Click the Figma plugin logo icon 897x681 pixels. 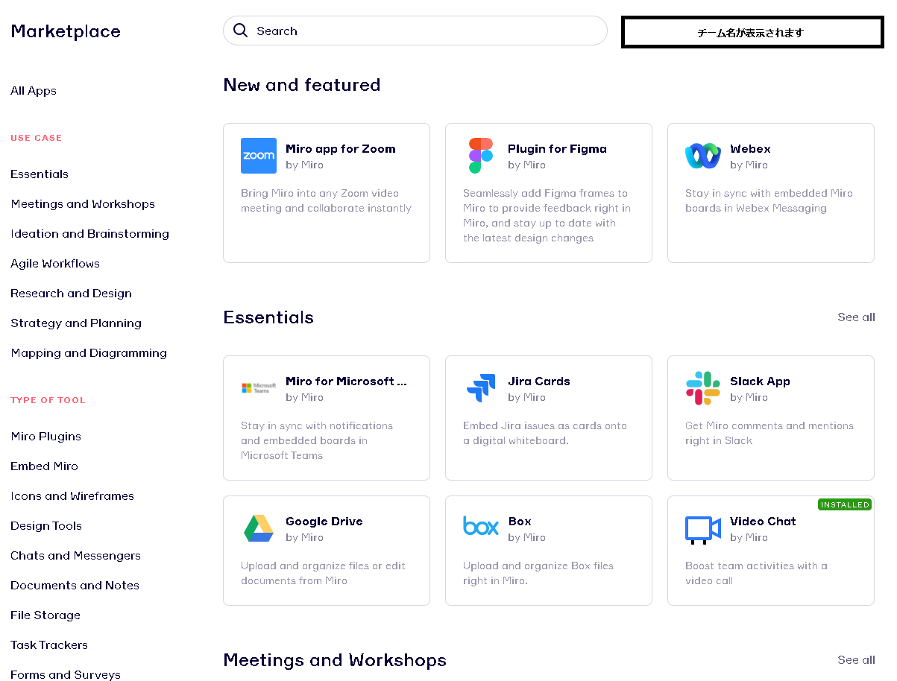480,156
